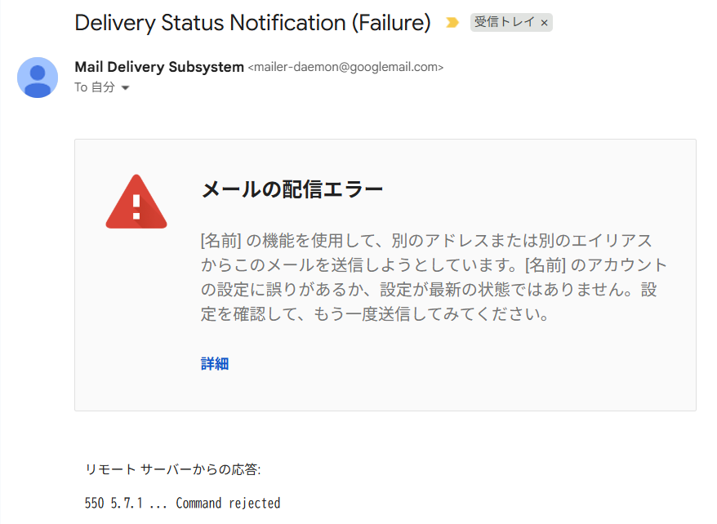
Task: Click the red warning triangle icon
Action: (136, 202)
